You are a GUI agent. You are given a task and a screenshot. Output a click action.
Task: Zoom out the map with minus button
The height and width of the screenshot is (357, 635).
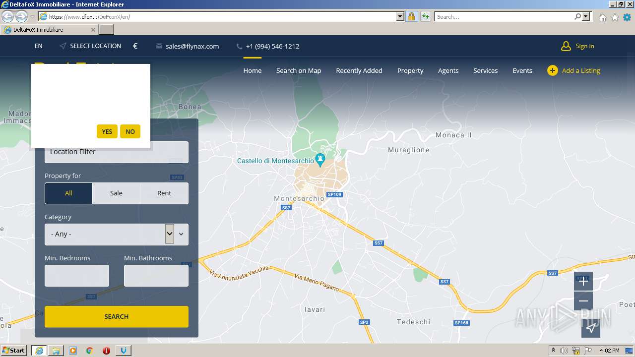583,301
